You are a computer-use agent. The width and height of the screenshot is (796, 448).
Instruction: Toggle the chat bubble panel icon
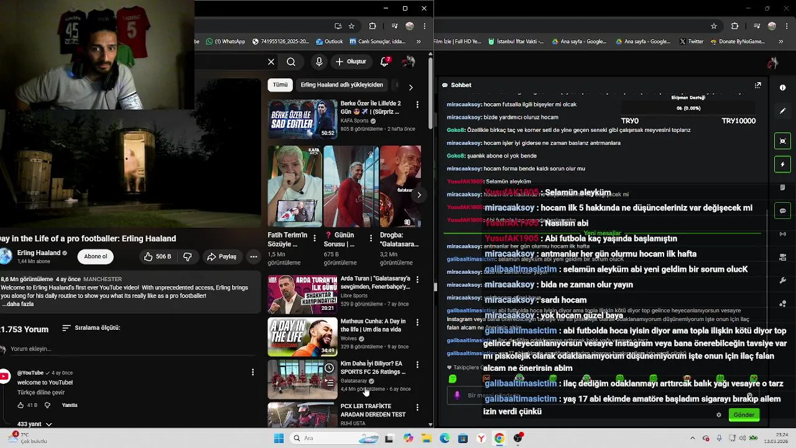point(783,210)
